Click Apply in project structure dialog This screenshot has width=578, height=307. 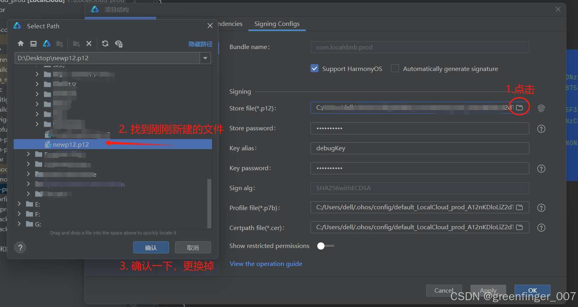point(488,290)
